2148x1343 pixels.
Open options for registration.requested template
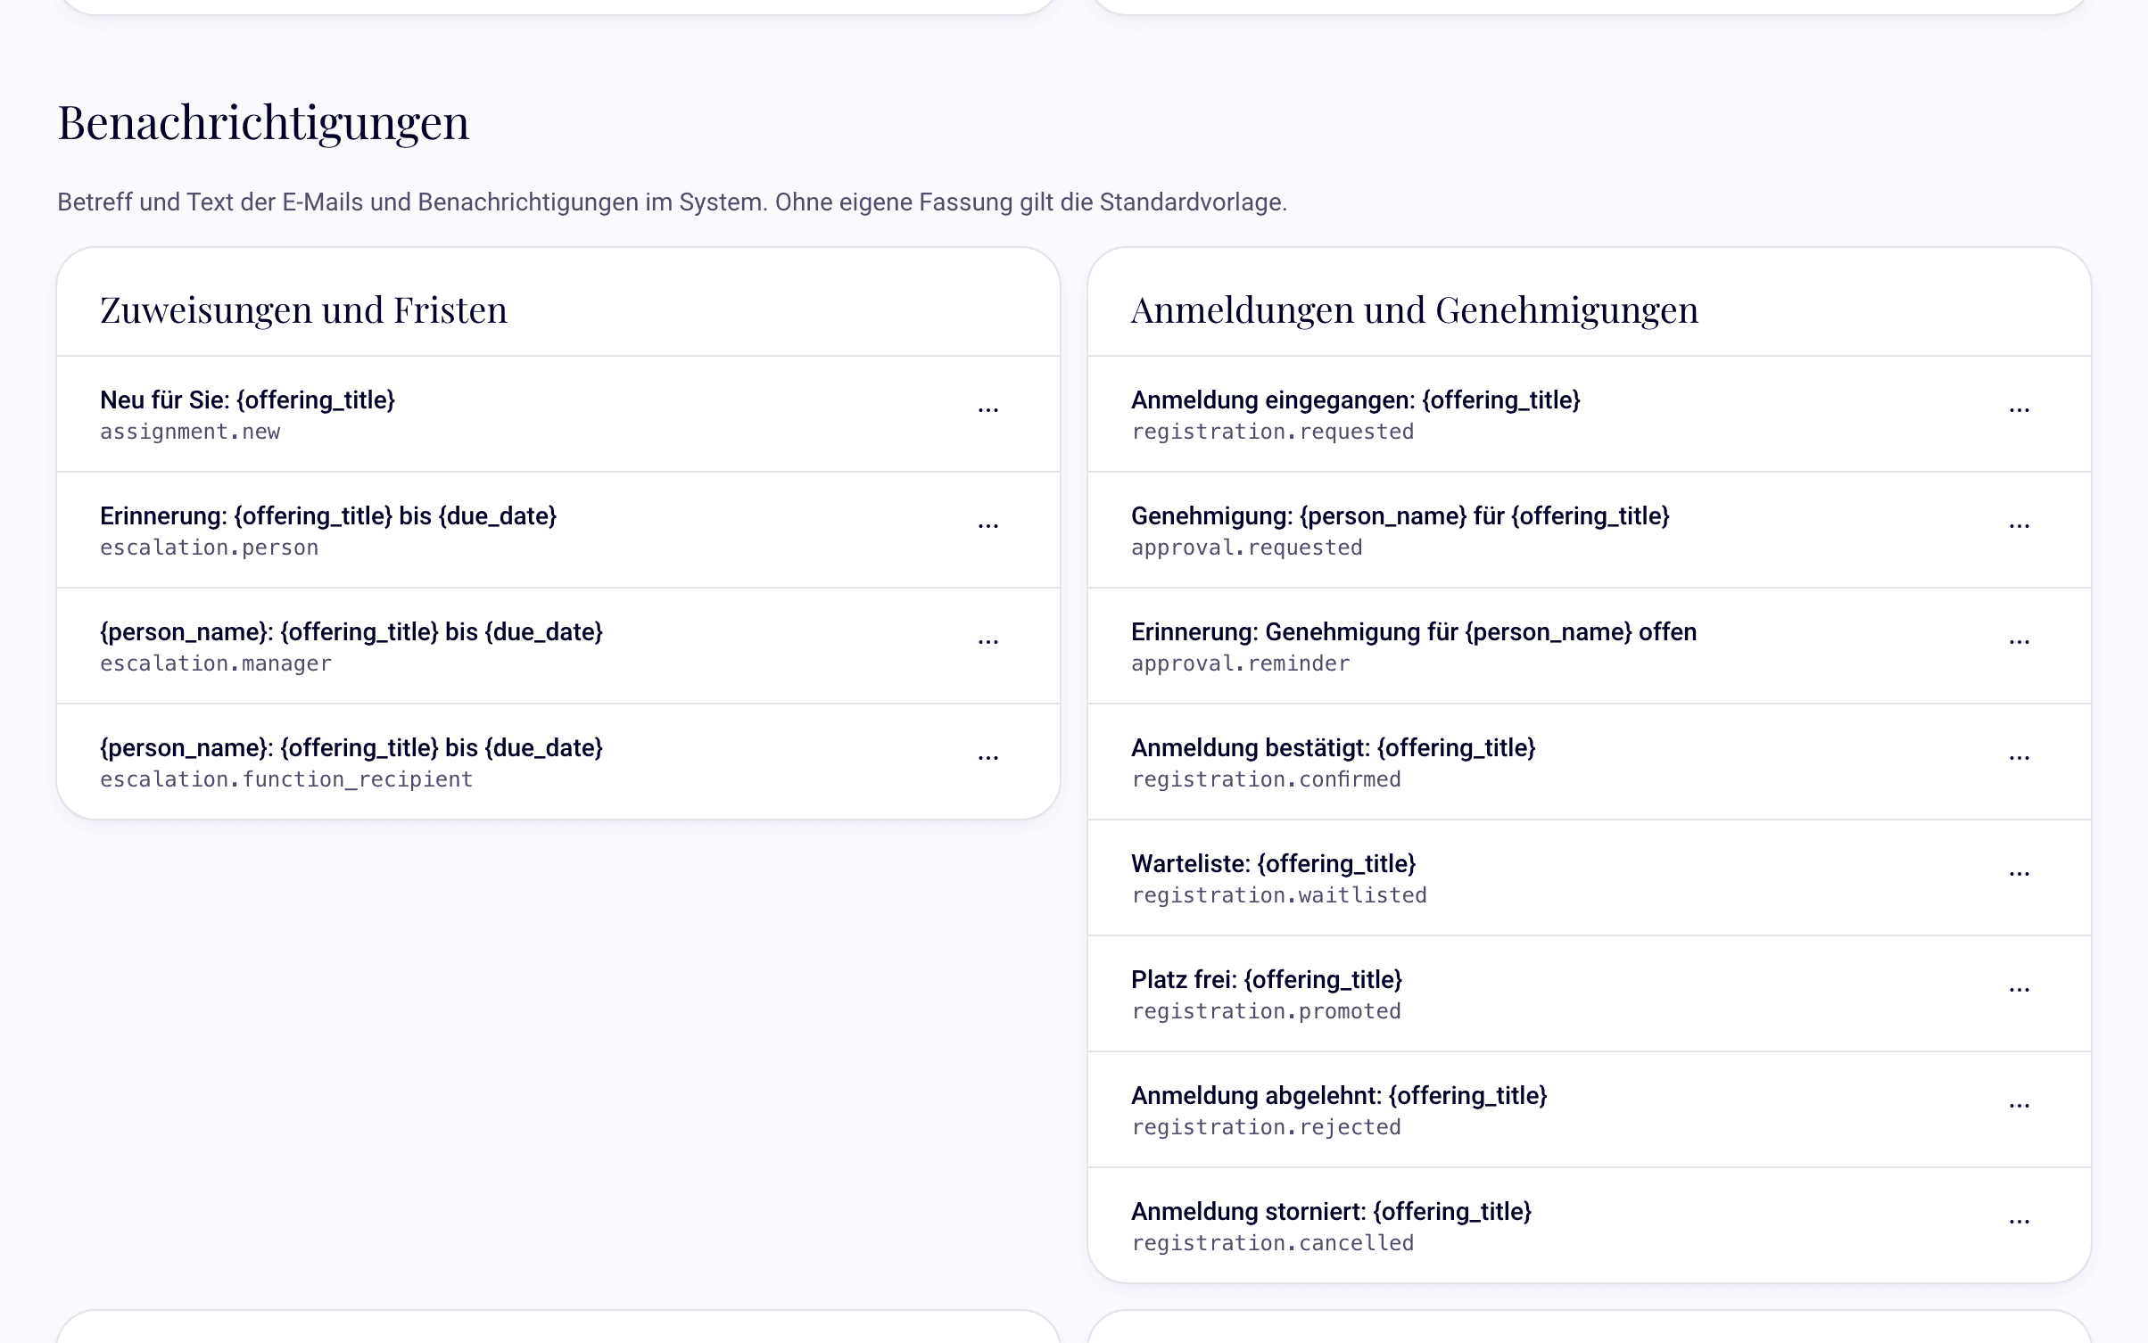coord(2019,411)
